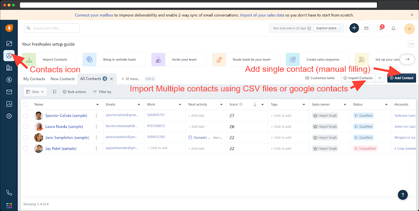This screenshot has height=211, width=419.
Task: Open the profile avatar H
Action: tap(409, 28)
